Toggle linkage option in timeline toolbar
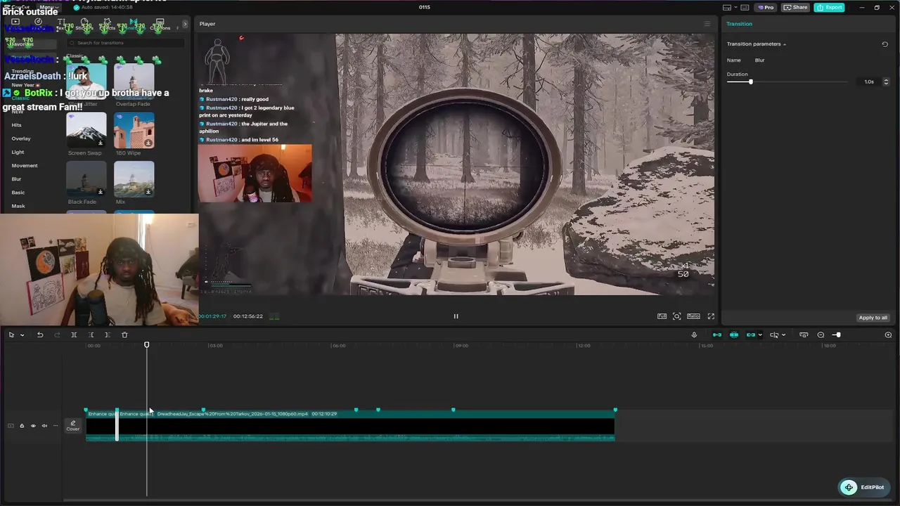This screenshot has width=900, height=506. (750, 335)
